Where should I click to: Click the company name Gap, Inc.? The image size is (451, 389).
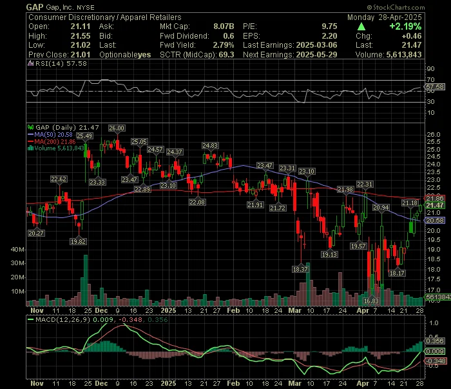pos(60,7)
